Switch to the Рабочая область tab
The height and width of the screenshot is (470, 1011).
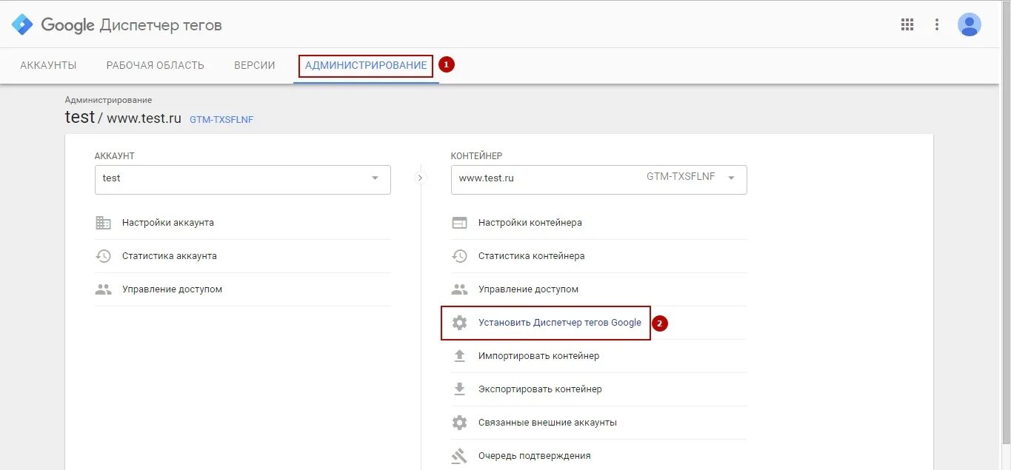[x=155, y=65]
